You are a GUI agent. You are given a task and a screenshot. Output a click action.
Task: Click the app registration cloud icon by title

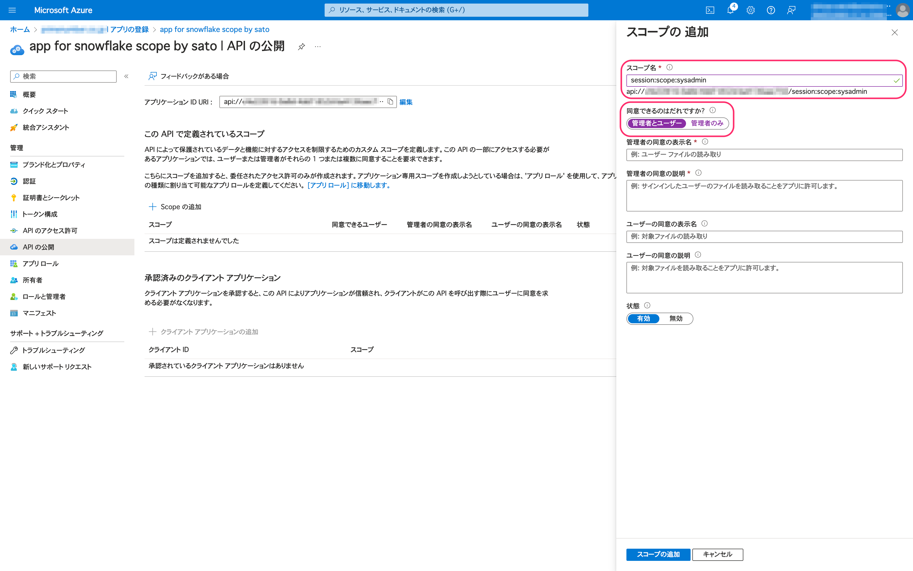pos(17,49)
